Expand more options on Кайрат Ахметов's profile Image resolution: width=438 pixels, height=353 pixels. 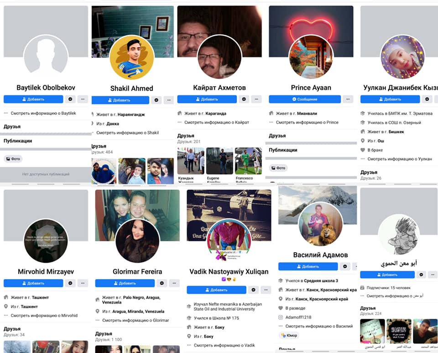256,99
